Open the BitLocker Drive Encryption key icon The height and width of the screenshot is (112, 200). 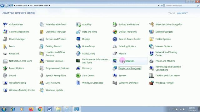point(151,24)
